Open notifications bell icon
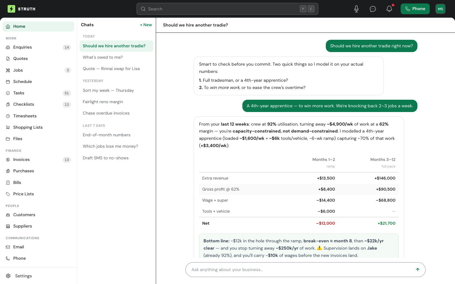 coord(389,9)
